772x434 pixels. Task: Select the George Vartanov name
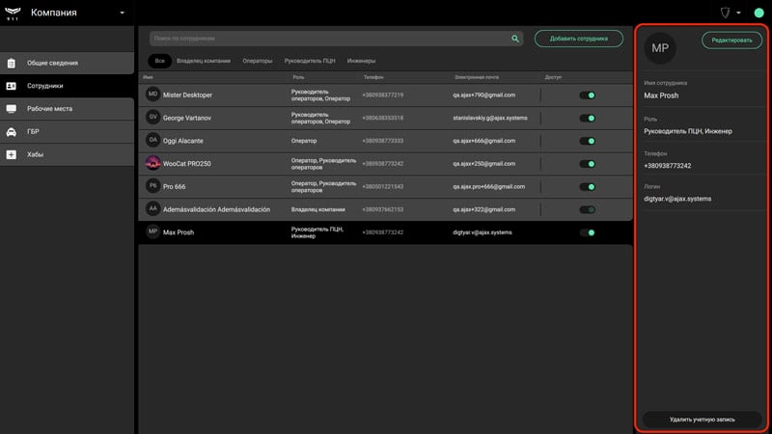(187, 118)
